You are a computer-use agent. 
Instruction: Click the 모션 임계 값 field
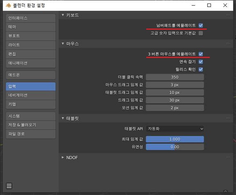point(175,108)
